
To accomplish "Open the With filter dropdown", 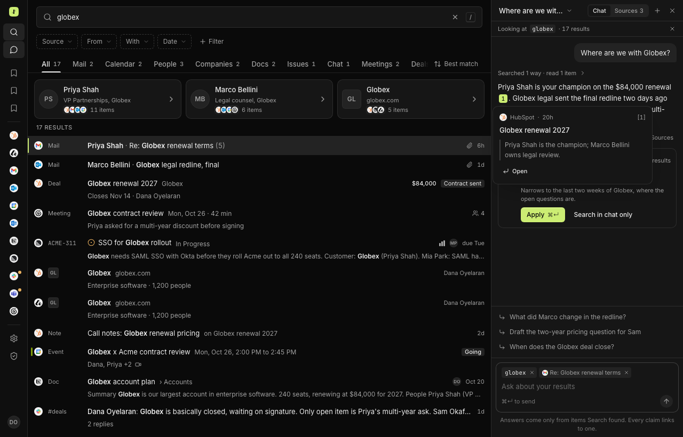I will [137, 42].
